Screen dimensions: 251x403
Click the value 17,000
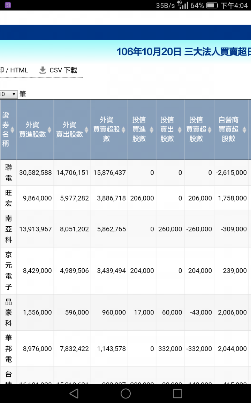[x=144, y=312]
